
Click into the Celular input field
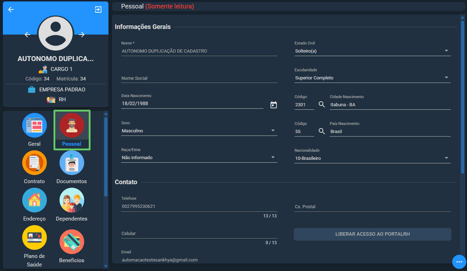point(199,234)
